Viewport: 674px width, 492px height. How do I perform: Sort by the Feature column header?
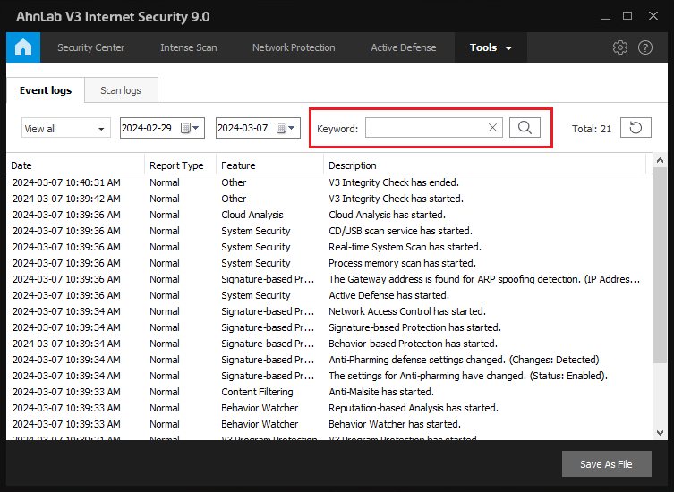(x=269, y=165)
